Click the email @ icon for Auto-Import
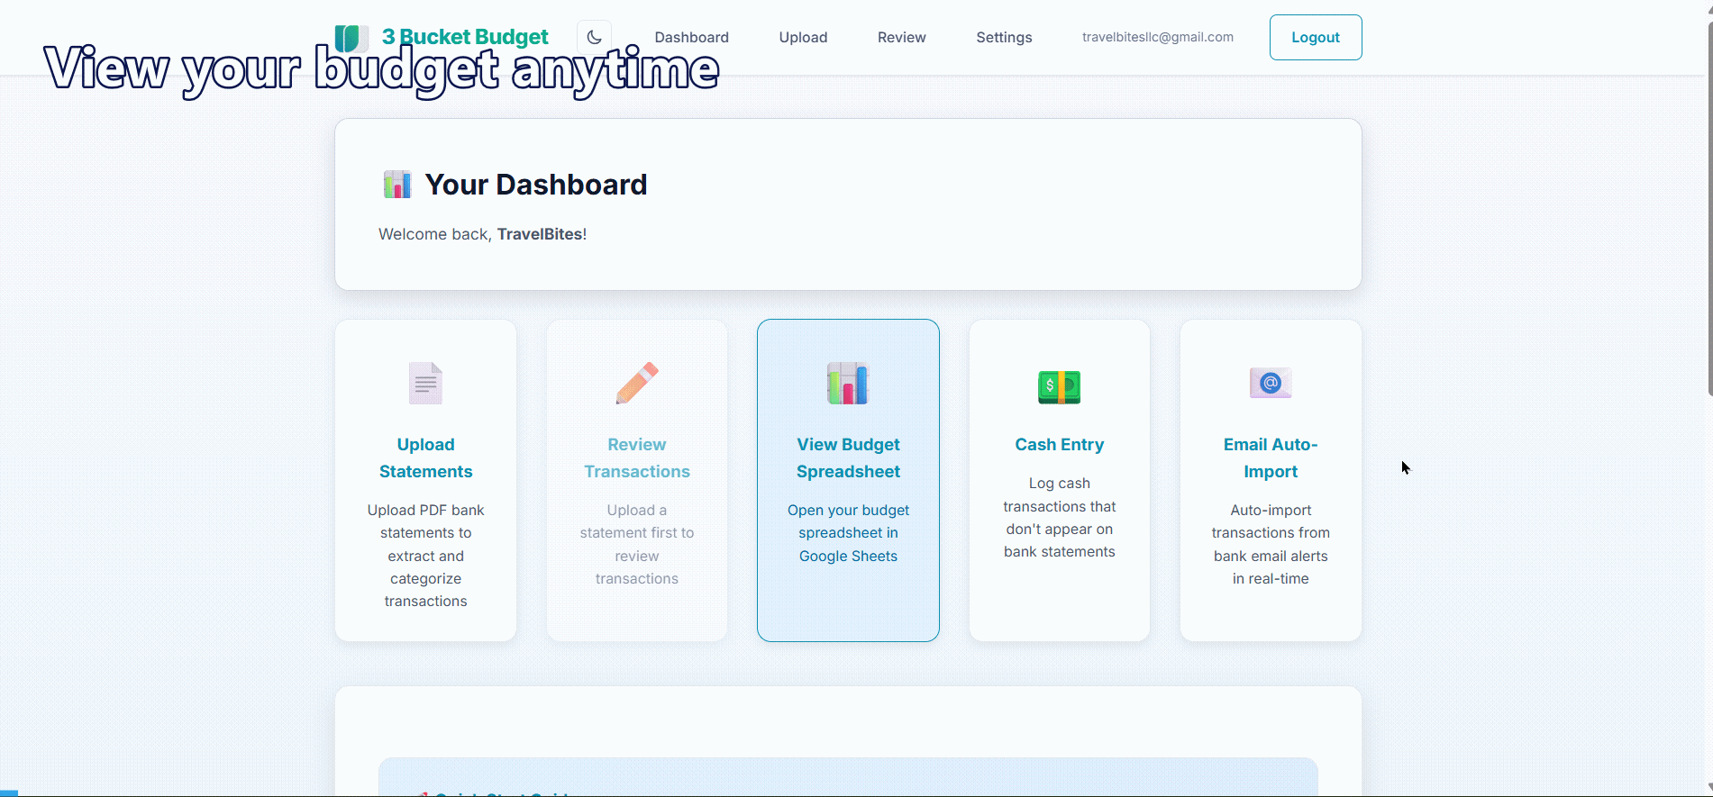 coord(1270,383)
